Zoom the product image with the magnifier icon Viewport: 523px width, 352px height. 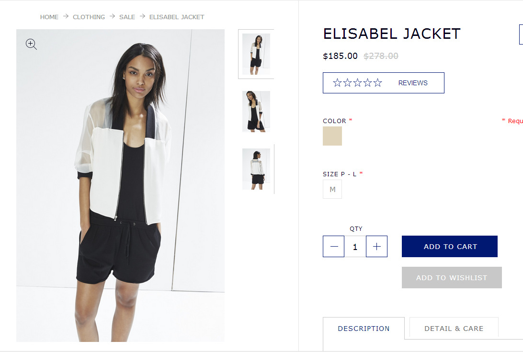(31, 44)
